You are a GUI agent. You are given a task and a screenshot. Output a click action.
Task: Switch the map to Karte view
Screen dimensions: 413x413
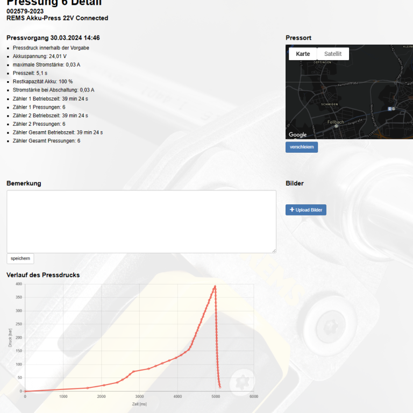tap(303, 54)
